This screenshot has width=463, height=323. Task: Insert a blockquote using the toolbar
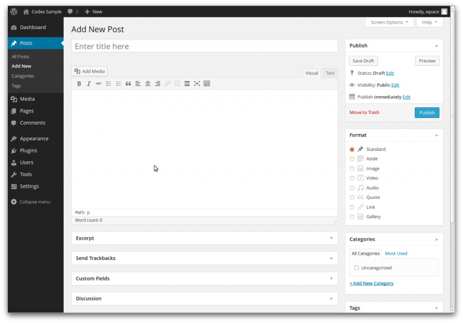(x=128, y=84)
